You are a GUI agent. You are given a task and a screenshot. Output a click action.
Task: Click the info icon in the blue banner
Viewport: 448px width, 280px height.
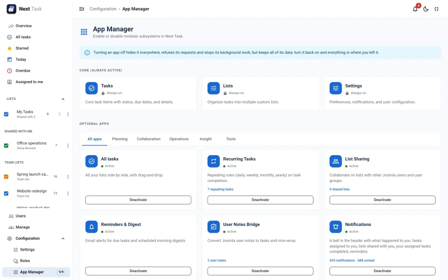pyautogui.click(x=87, y=53)
